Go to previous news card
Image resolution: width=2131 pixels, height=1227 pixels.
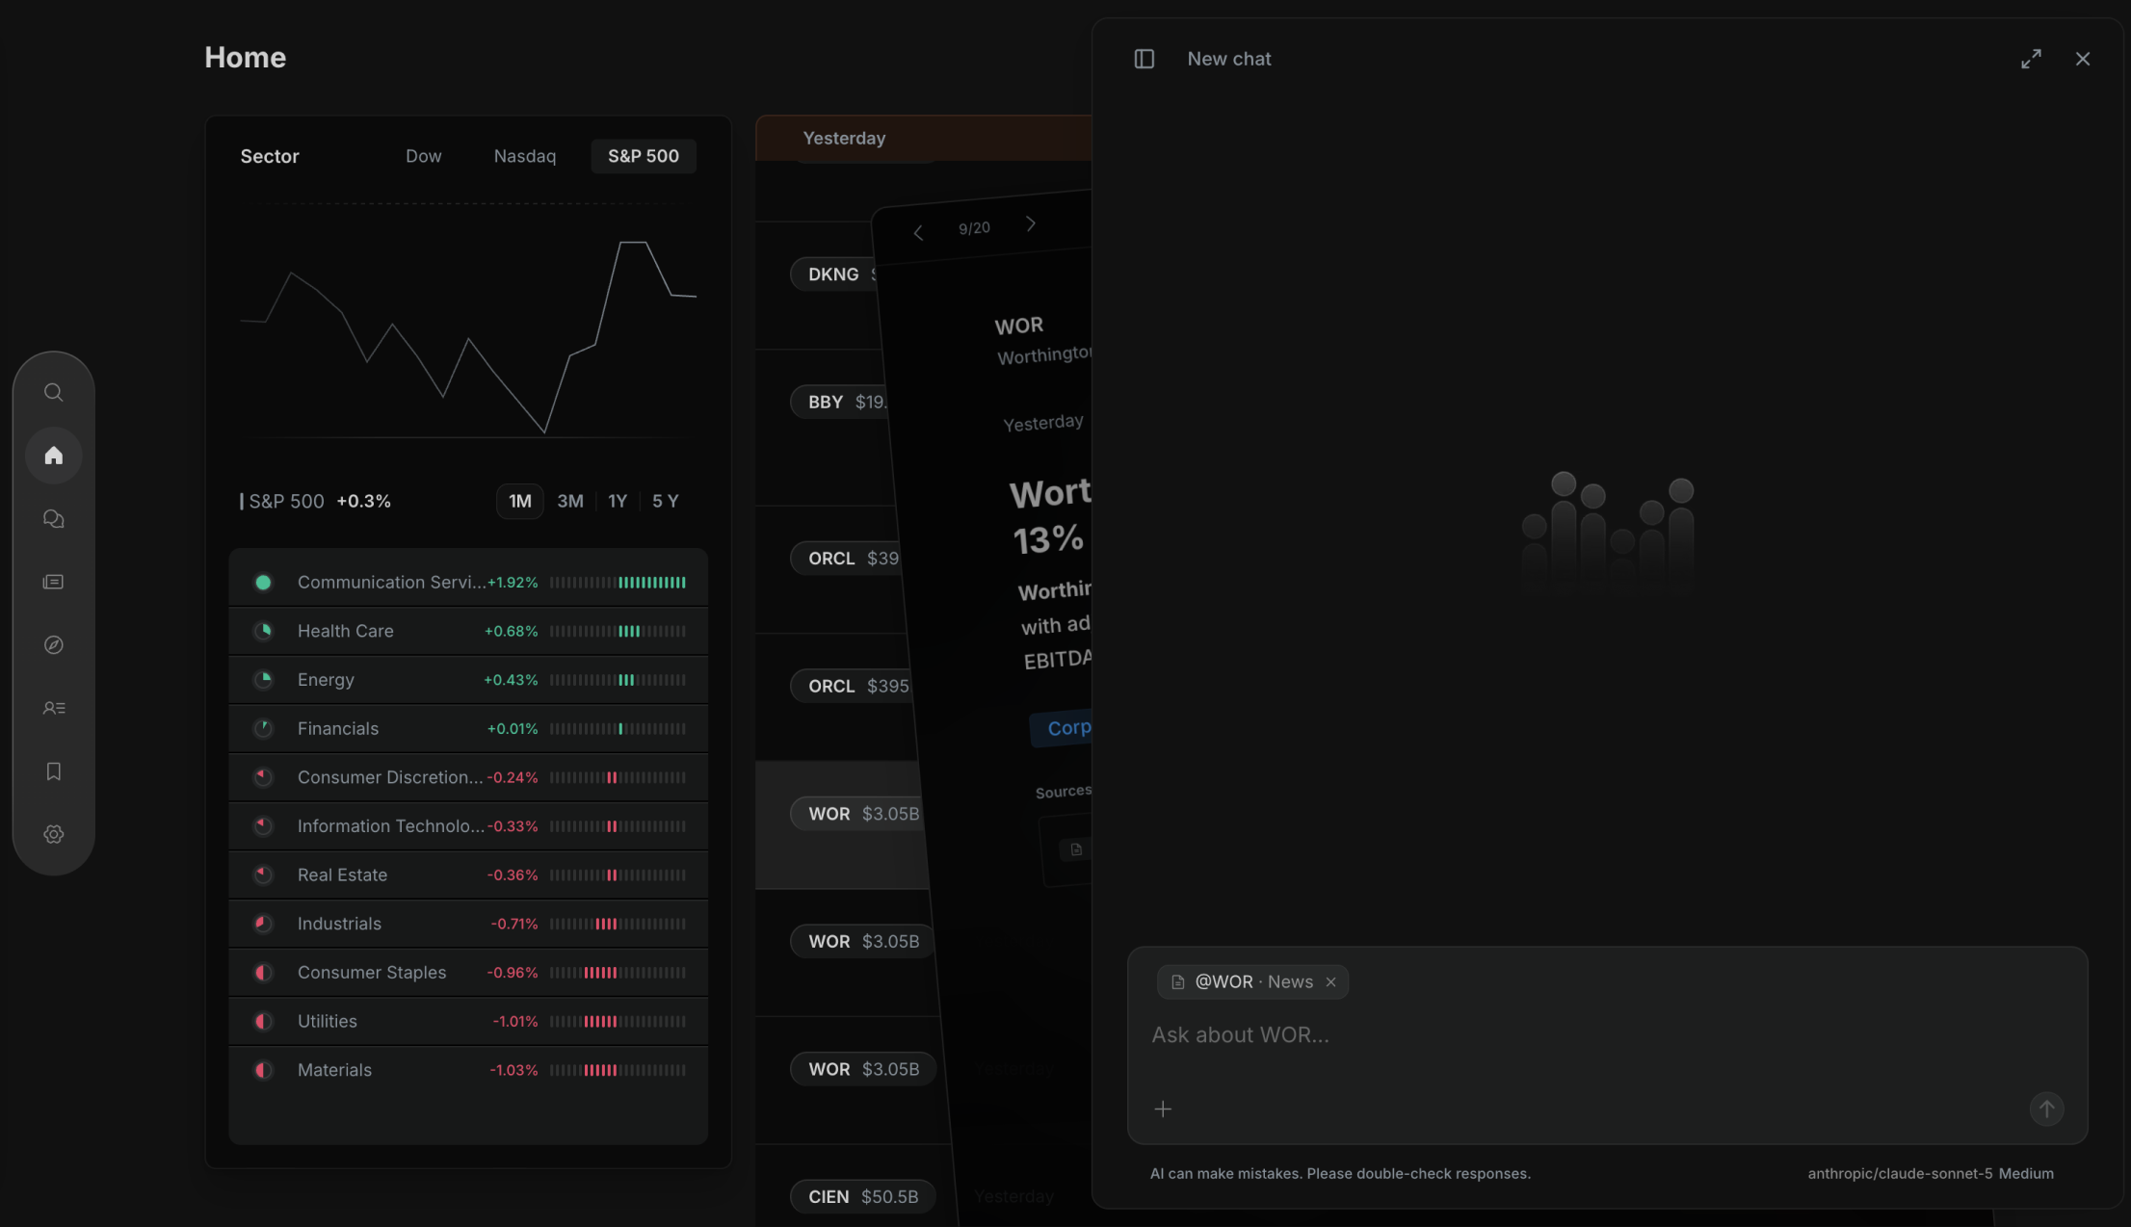point(918,233)
